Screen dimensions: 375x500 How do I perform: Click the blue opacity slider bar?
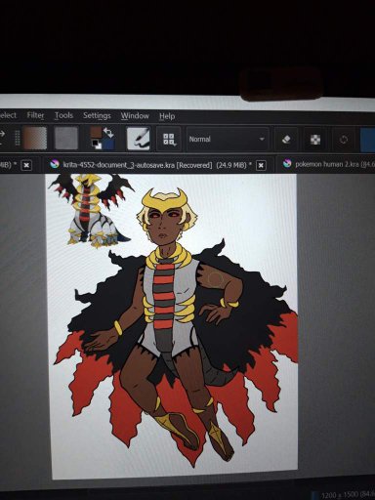[x=368, y=140]
